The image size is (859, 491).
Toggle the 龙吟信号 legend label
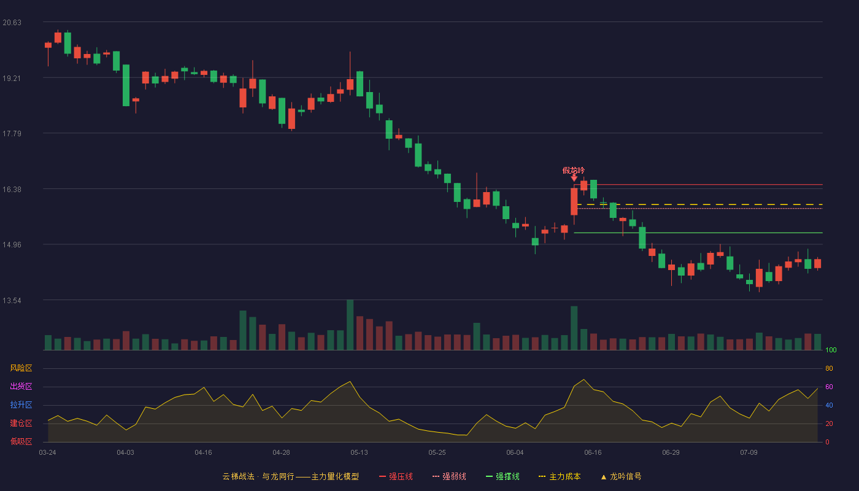(625, 476)
